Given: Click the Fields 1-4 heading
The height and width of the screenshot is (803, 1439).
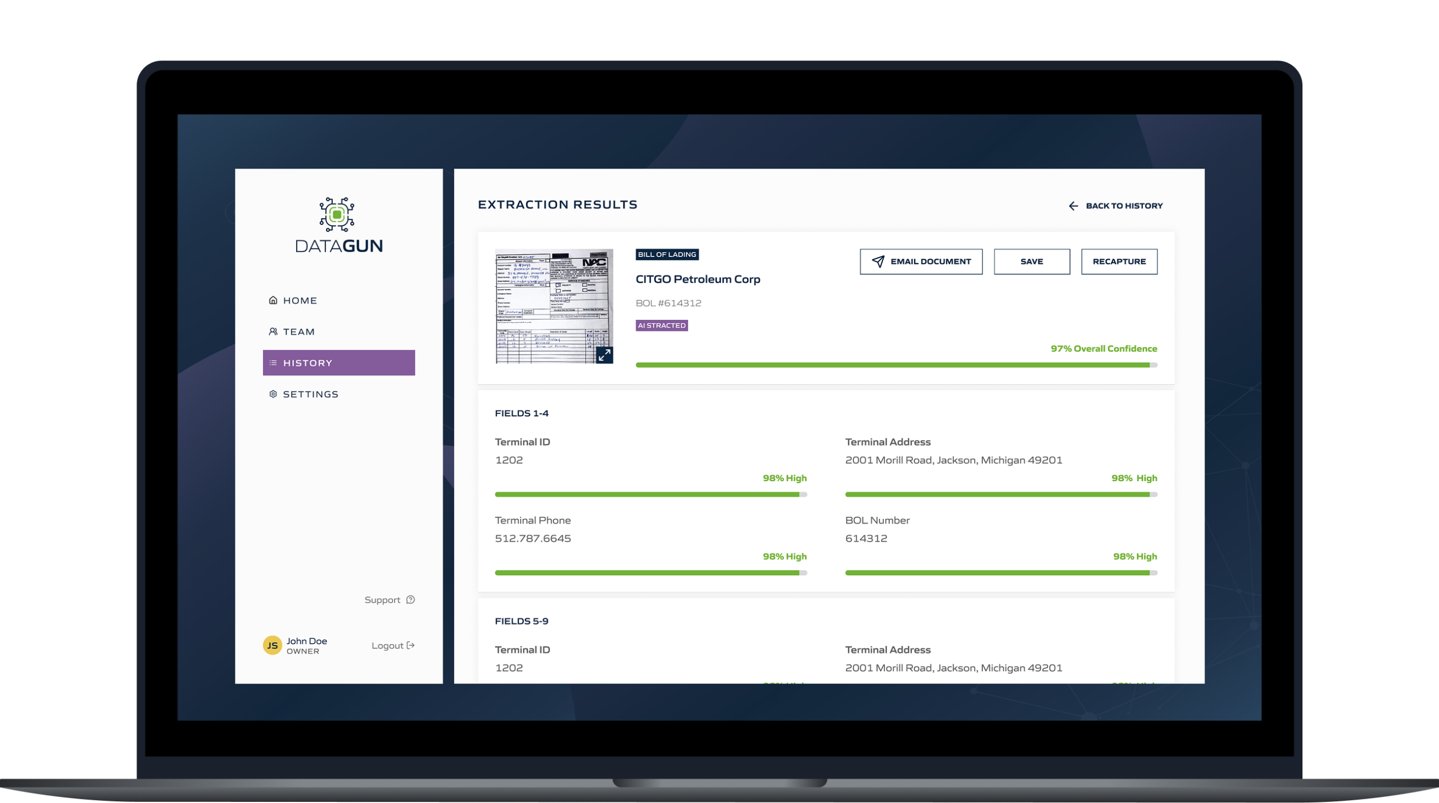Looking at the screenshot, I should click(522, 413).
